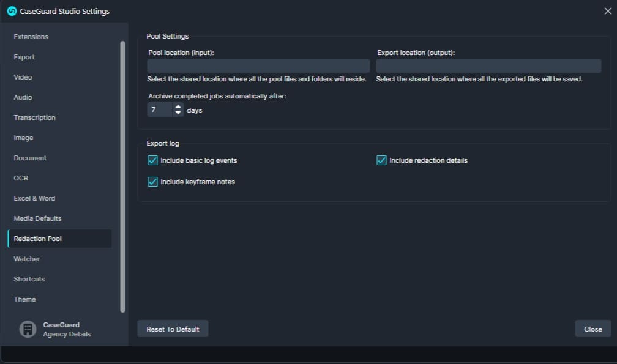
Task: Open the Theme settings
Action: click(x=24, y=299)
